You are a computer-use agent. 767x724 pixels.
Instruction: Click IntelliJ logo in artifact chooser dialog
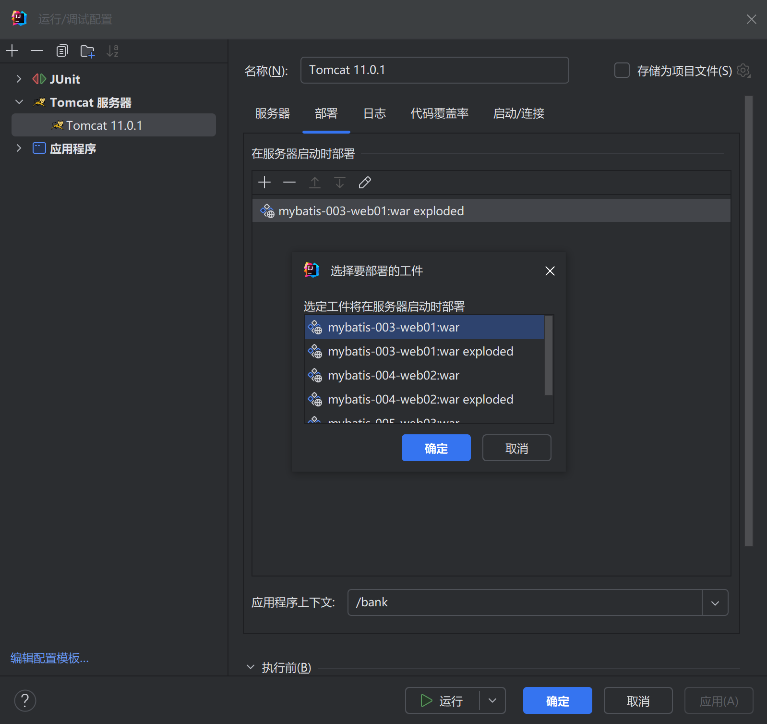[312, 270]
